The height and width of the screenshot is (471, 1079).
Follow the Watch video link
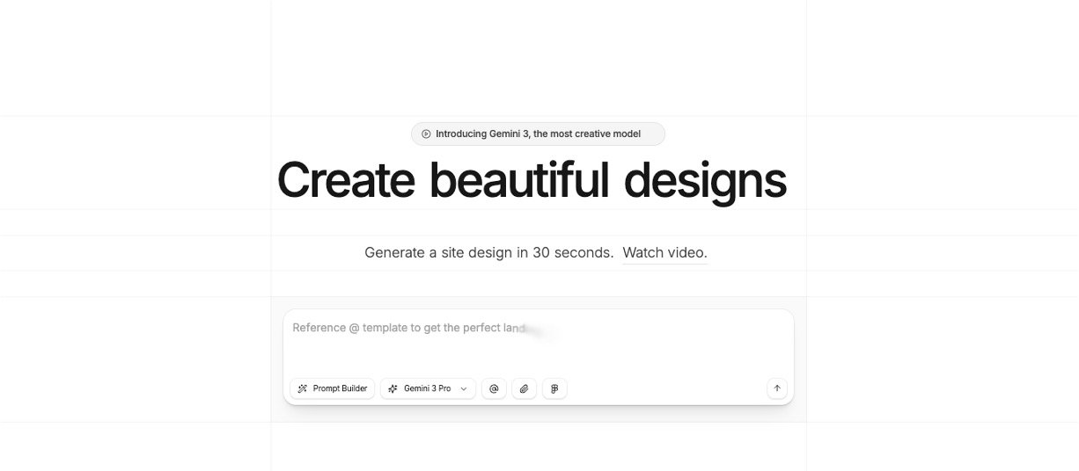(x=664, y=253)
